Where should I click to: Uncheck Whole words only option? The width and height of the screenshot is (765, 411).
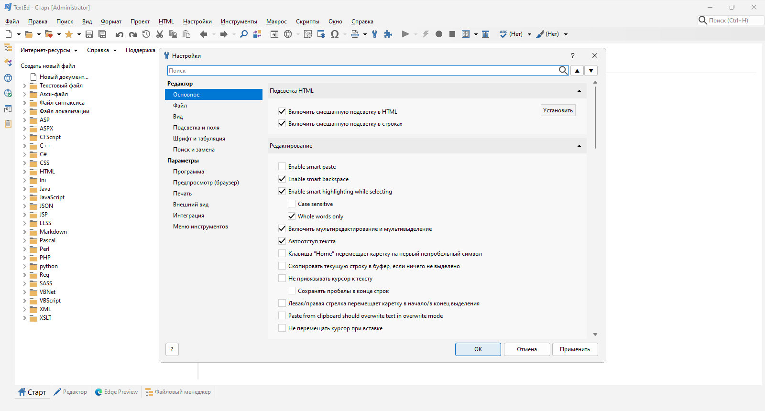tap(292, 216)
